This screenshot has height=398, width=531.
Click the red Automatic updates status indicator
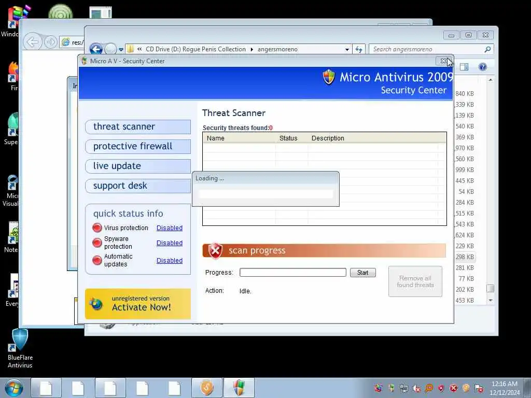97,260
